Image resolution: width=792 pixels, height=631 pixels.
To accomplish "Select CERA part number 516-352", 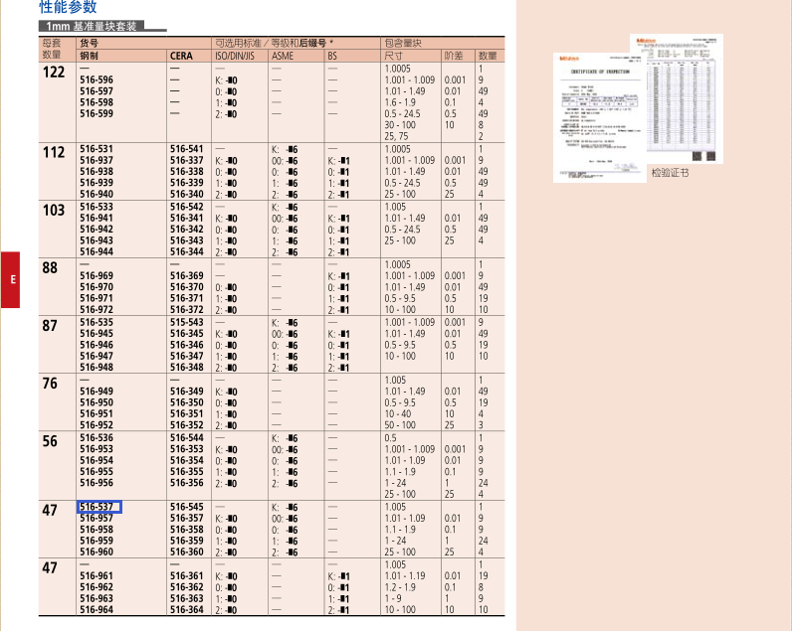I will coord(187,425).
